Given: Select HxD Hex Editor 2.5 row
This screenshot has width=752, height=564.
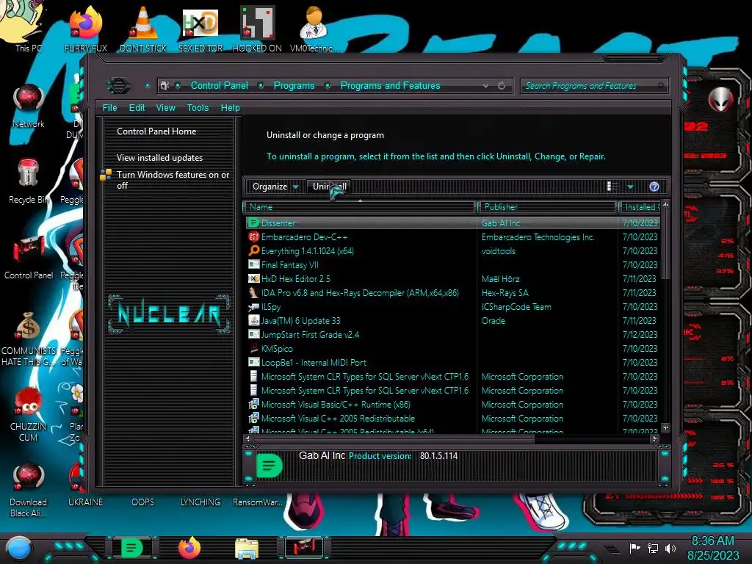Looking at the screenshot, I should 453,278.
